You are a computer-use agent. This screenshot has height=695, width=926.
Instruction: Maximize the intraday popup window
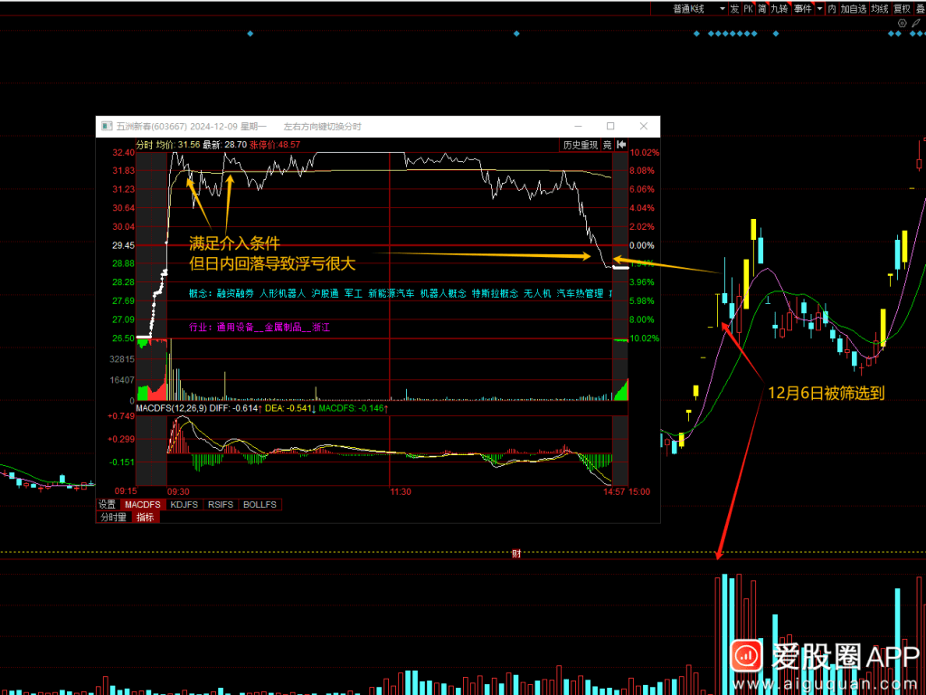pyautogui.click(x=610, y=126)
